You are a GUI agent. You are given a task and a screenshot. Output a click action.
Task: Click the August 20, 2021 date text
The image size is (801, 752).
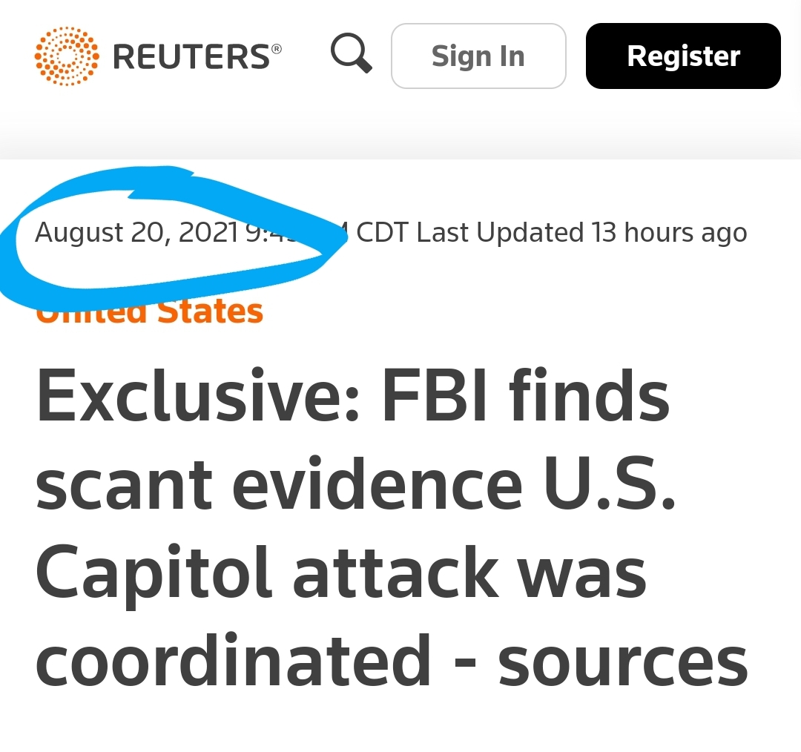(x=136, y=232)
